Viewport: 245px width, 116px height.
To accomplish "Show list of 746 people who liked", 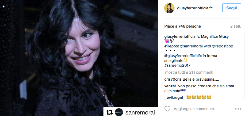I will click(182, 26).
